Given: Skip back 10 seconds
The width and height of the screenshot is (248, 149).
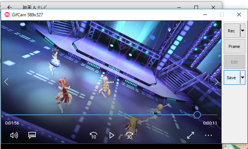Looking at the screenshot, I should pos(94,136).
